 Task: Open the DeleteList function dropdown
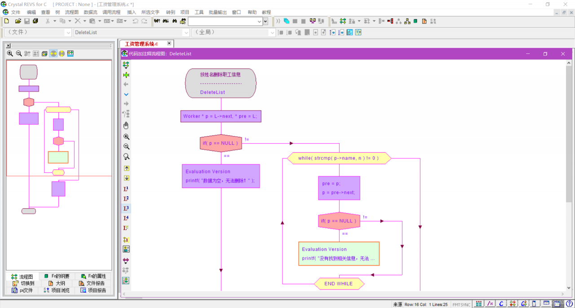pos(186,32)
